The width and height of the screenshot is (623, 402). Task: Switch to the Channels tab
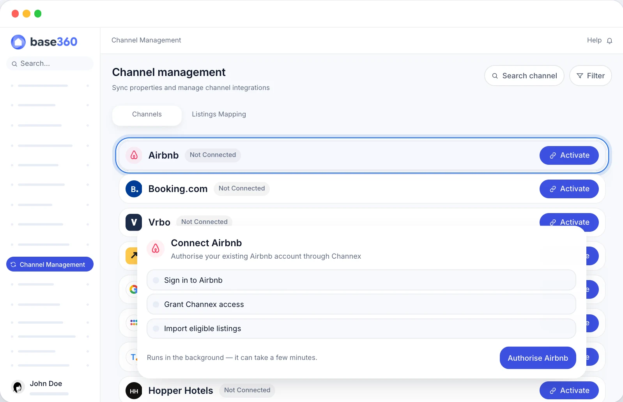click(x=147, y=114)
